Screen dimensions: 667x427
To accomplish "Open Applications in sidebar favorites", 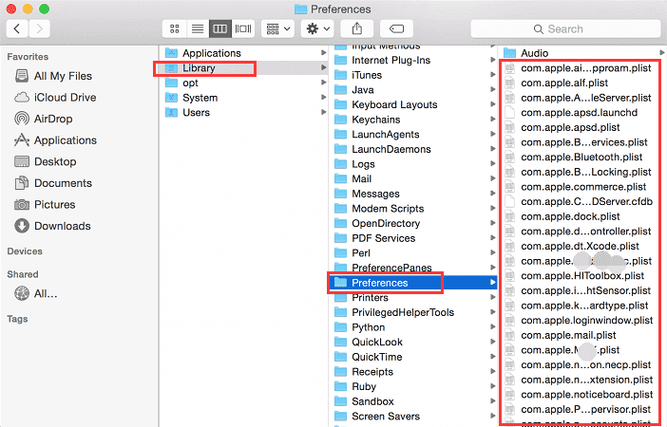I will tap(55, 140).
